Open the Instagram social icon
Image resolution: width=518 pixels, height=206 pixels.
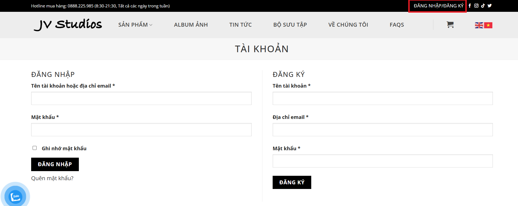pos(476,6)
